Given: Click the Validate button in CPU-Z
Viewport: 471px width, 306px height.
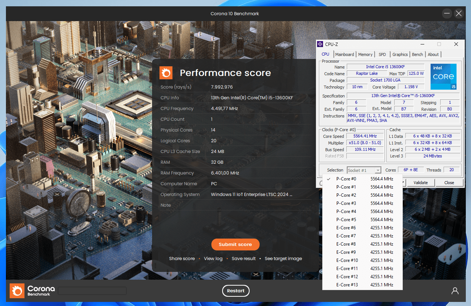Looking at the screenshot, I should click(x=421, y=182).
